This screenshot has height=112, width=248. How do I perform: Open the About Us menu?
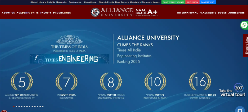coord(8,13)
